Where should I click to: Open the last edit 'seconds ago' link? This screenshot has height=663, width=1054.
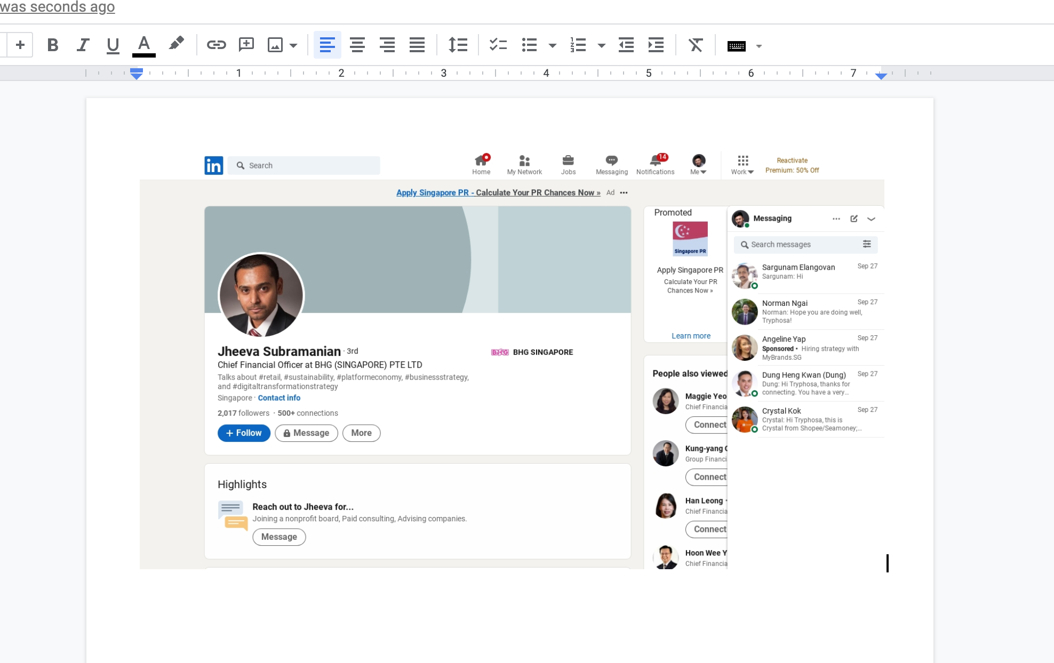click(x=58, y=7)
